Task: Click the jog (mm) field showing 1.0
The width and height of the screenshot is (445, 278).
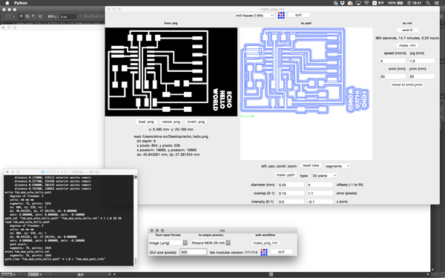Action: [422, 61]
